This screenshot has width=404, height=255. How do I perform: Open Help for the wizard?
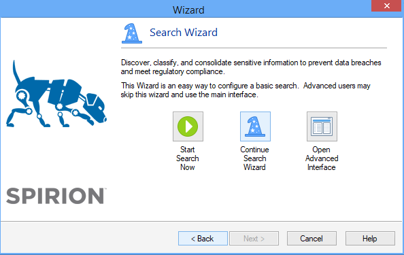[370, 239]
